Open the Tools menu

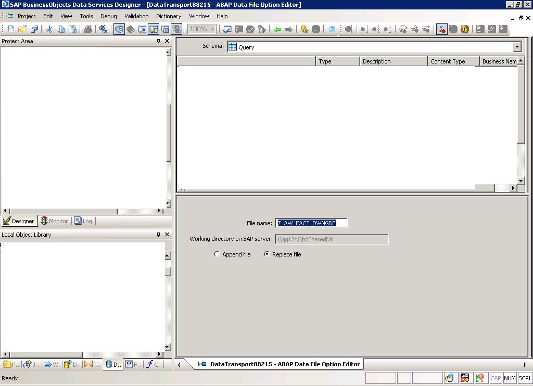tap(86, 16)
